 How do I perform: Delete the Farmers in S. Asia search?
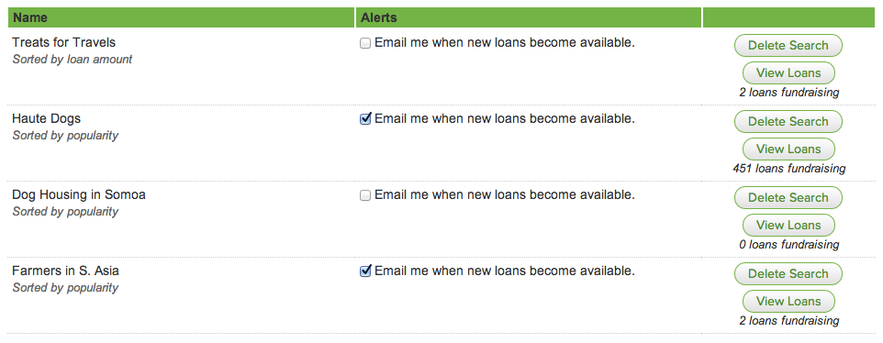788,274
